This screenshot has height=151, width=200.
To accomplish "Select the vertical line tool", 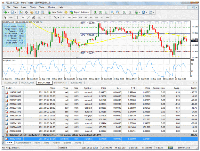I will point(17,17).
